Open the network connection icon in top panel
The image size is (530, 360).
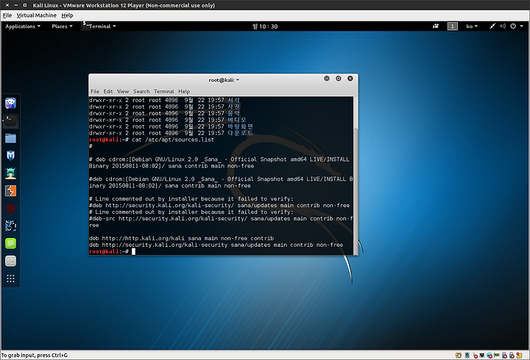click(x=492, y=26)
